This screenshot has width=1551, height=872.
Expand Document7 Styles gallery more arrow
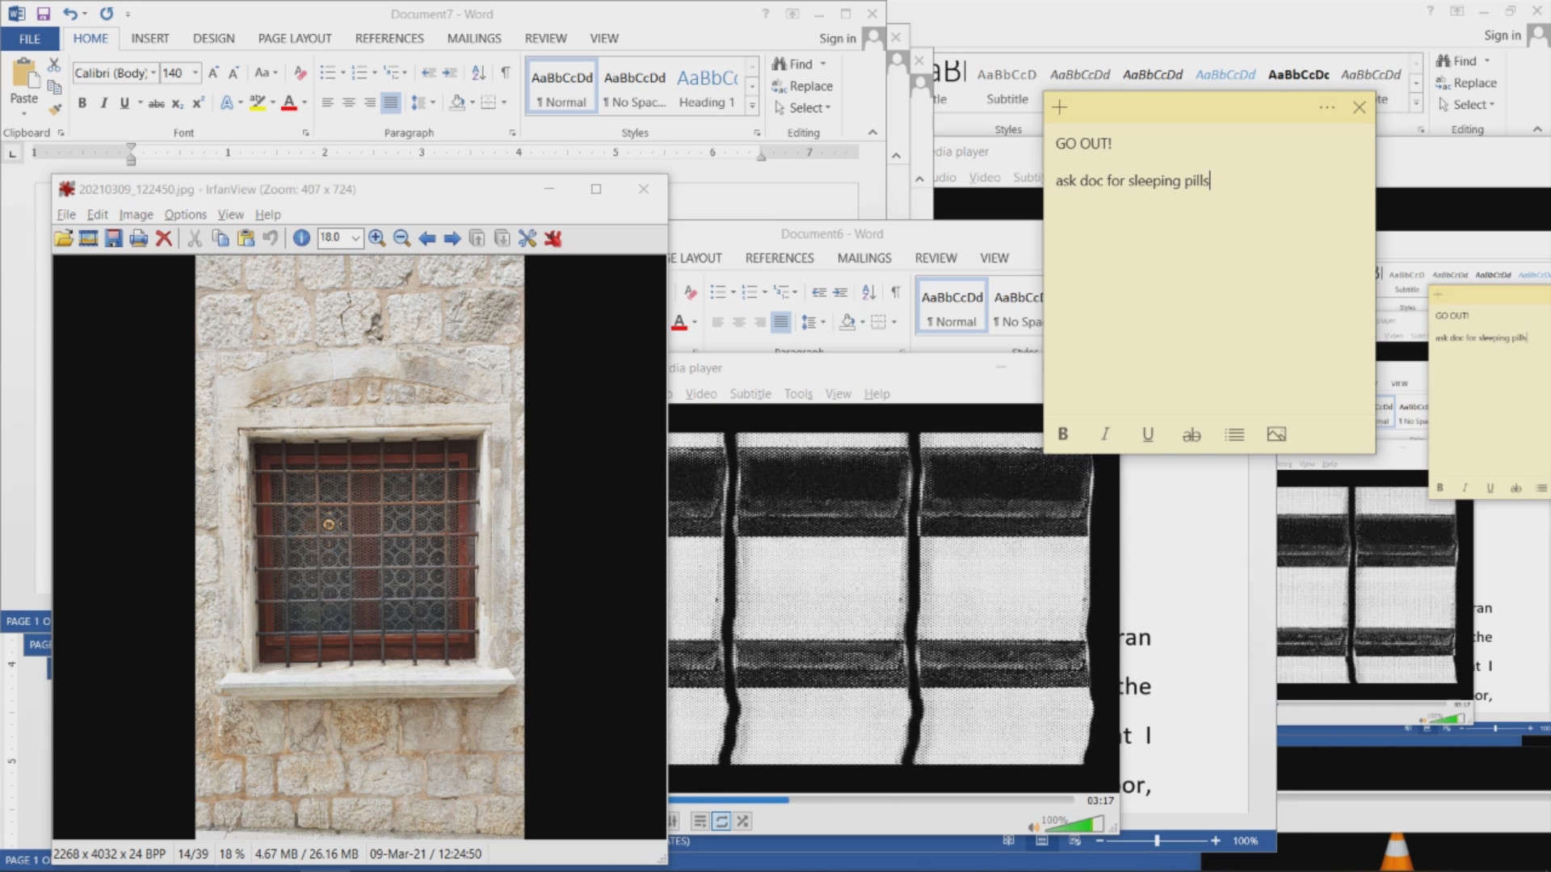pyautogui.click(x=752, y=105)
